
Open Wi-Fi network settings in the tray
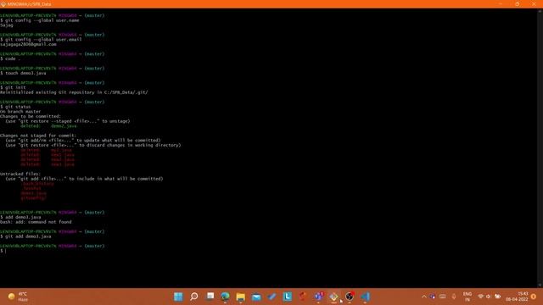(x=480, y=297)
